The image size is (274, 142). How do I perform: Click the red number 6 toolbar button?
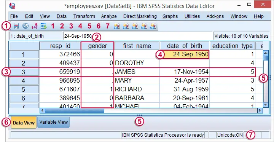pos(99,26)
